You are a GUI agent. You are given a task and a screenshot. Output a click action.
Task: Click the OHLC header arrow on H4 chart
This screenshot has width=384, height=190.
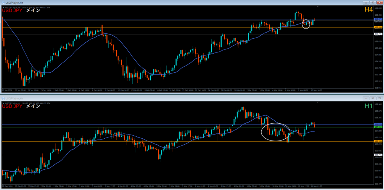[x=3, y=7]
